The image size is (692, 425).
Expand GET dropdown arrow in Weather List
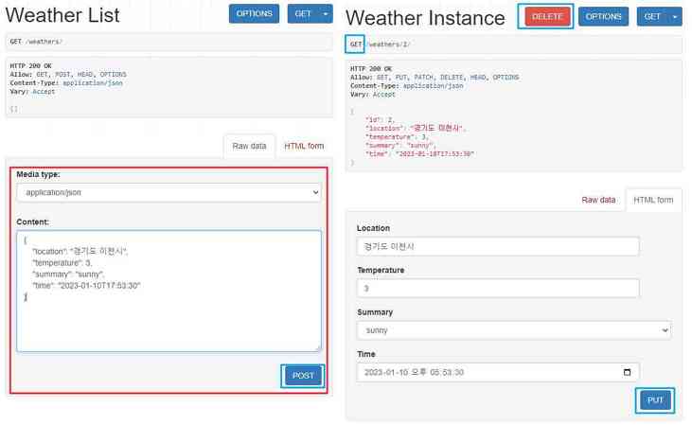coord(326,13)
